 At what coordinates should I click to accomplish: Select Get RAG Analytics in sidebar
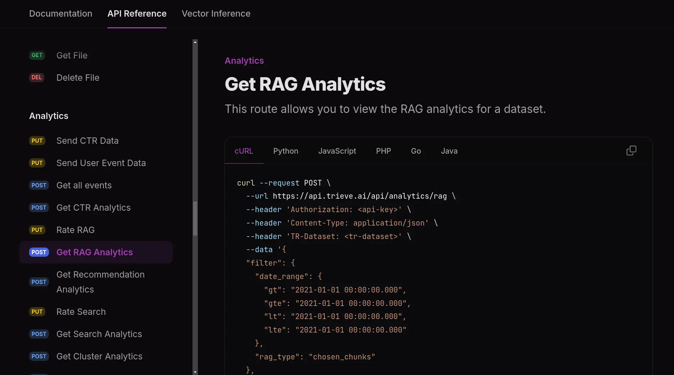(x=96, y=252)
